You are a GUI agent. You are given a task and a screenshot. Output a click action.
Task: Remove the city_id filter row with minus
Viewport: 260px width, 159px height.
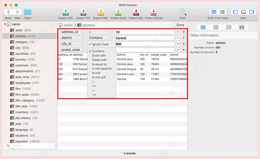click(178, 44)
